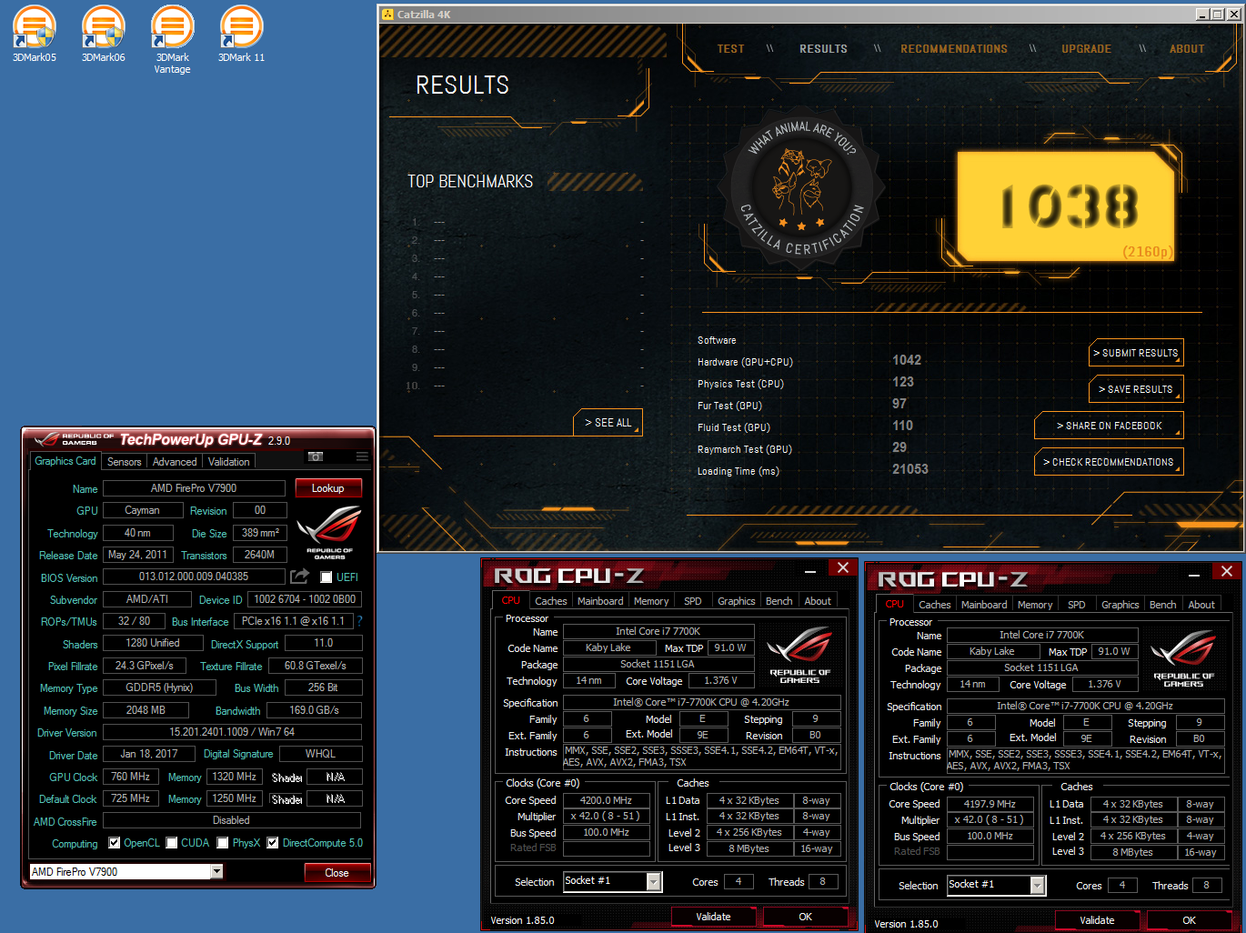Minimize the right ROG CPU-Z window
Screen dimensions: 1246x933
pos(1193,574)
